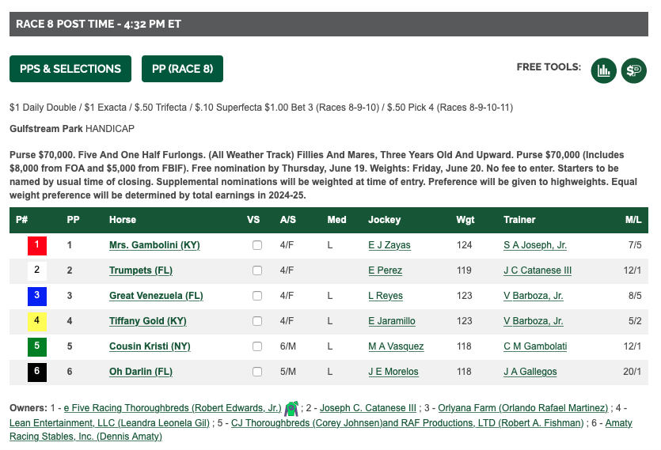Enable the VS checkbox for Oh Darlin
Viewport: 661px width, 450px height.
257,372
